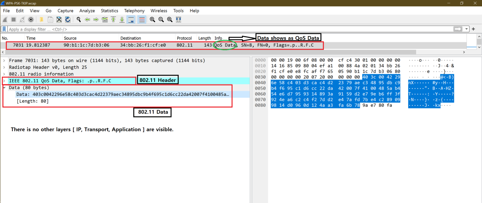Go to the previous packet in history
The width and height of the screenshot is (482, 203).
point(87,19)
